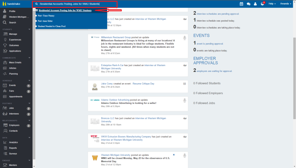Open Analytics in sidebar
Image resolution: width=296 pixels, height=168 pixels.
click(x=14, y=143)
